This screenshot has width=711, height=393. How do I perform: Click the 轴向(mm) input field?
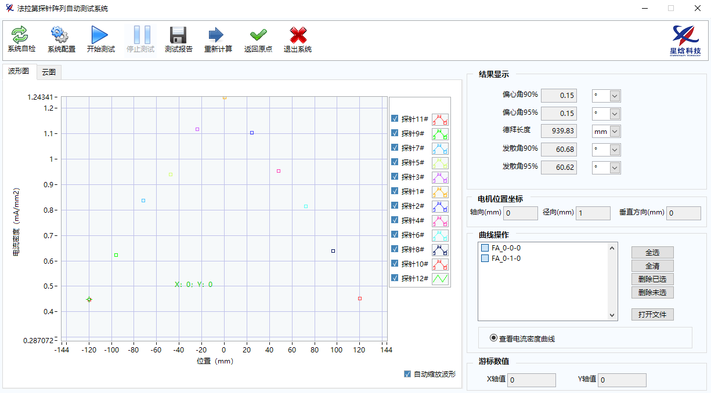click(521, 213)
